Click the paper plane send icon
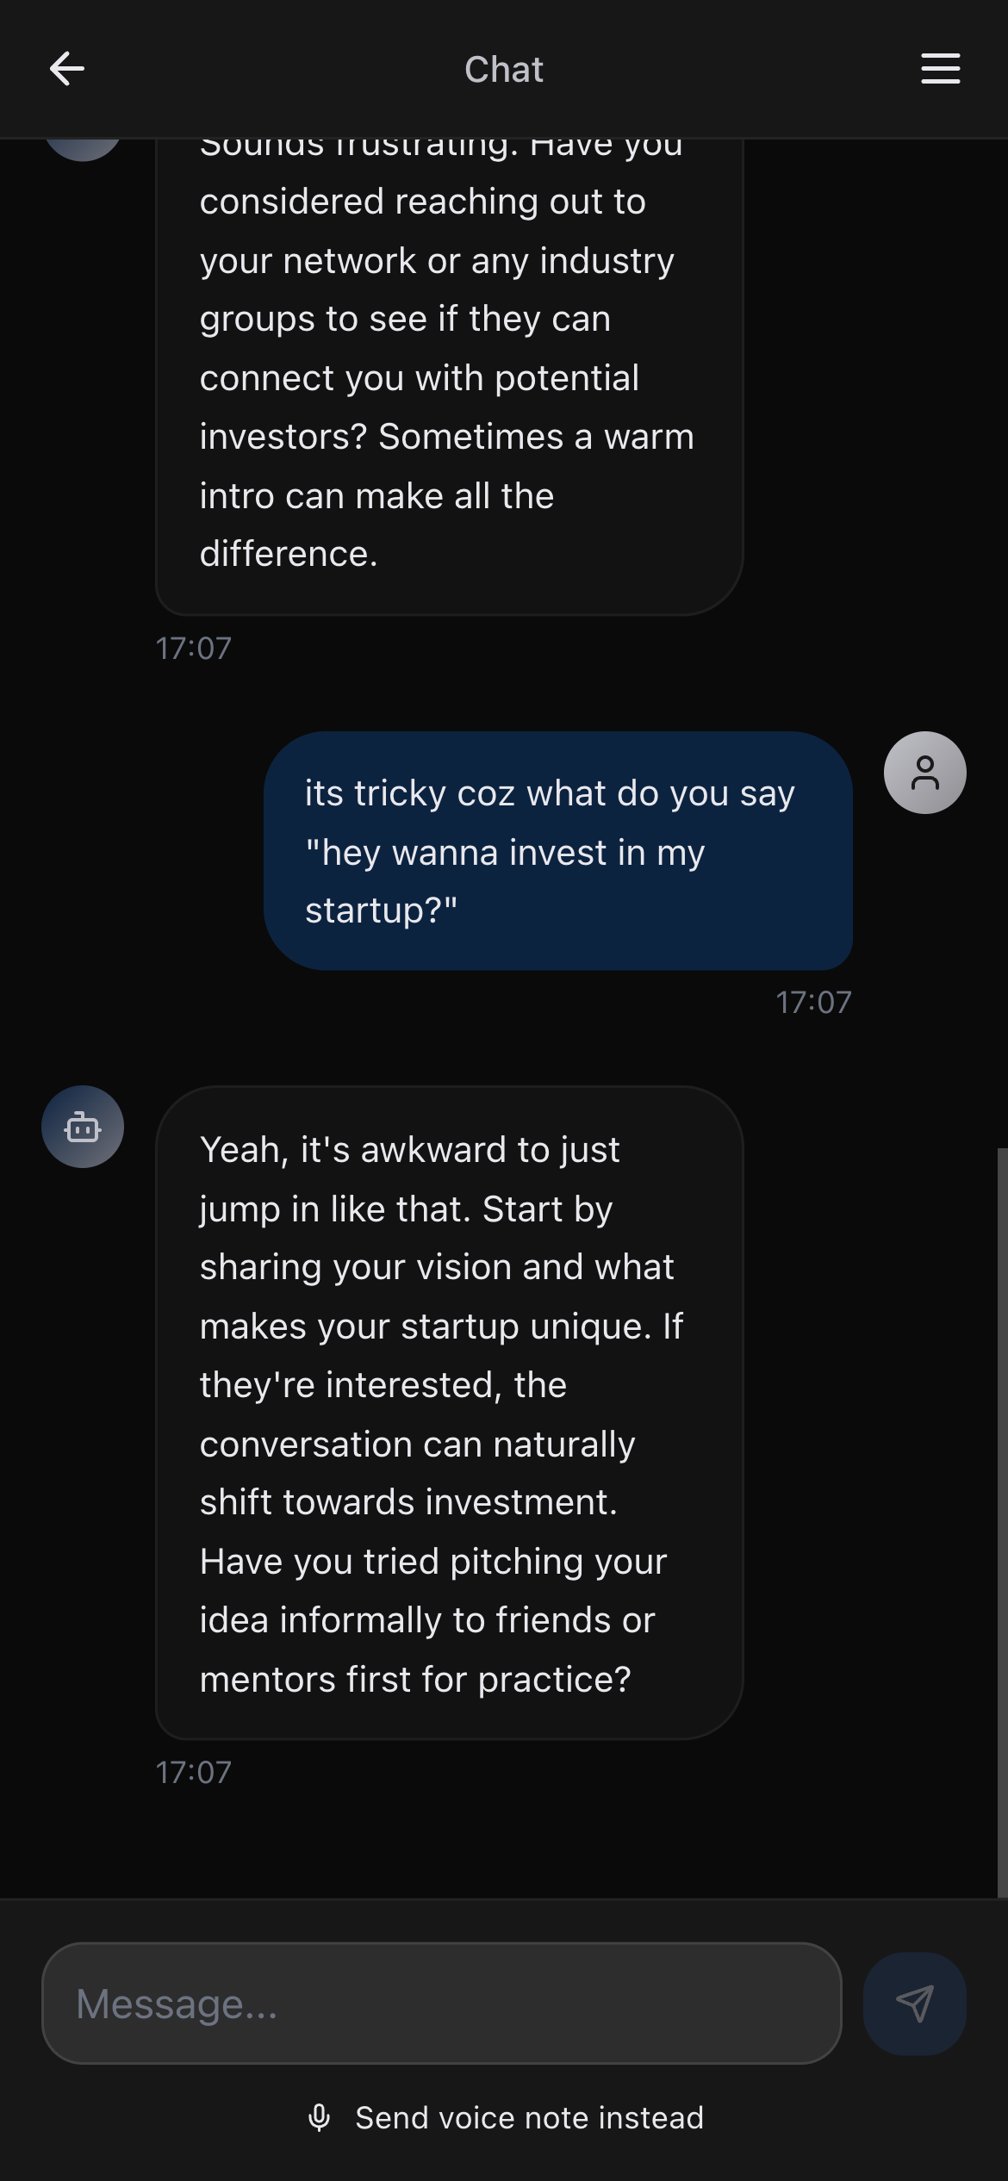Viewport: 1008px width, 2181px height. 914,2004
